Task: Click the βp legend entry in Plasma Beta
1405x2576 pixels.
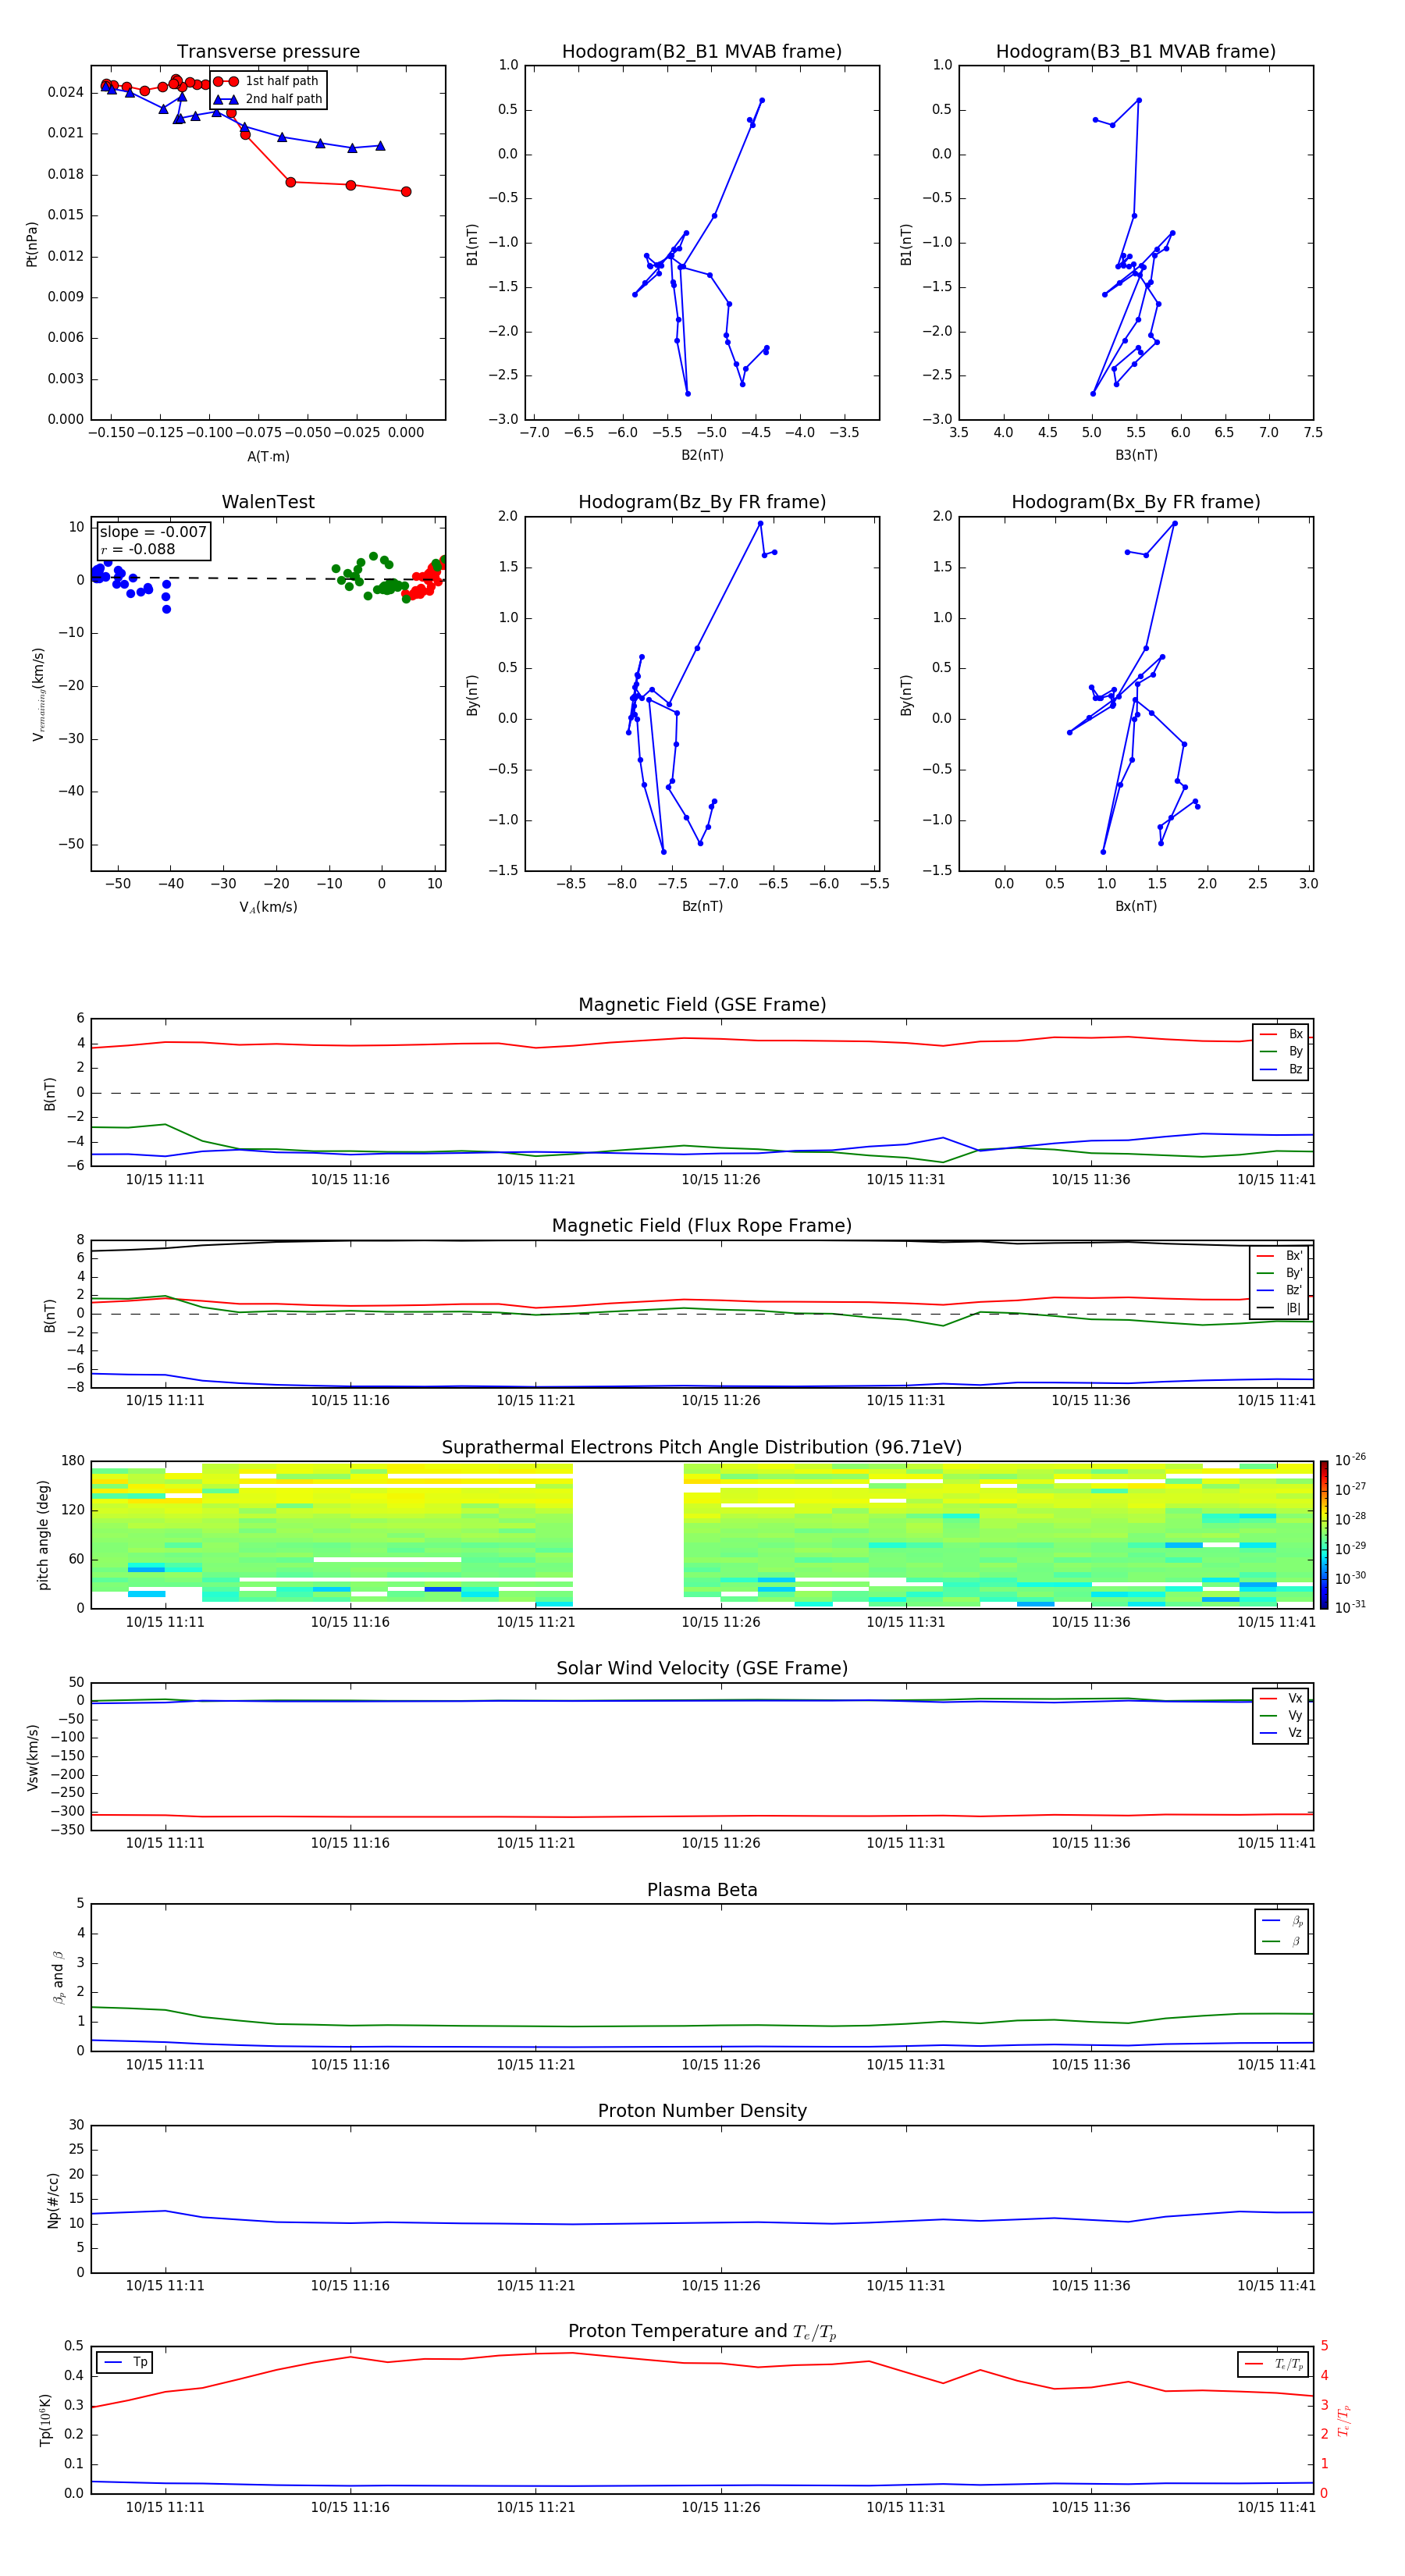Action: click(1283, 1920)
